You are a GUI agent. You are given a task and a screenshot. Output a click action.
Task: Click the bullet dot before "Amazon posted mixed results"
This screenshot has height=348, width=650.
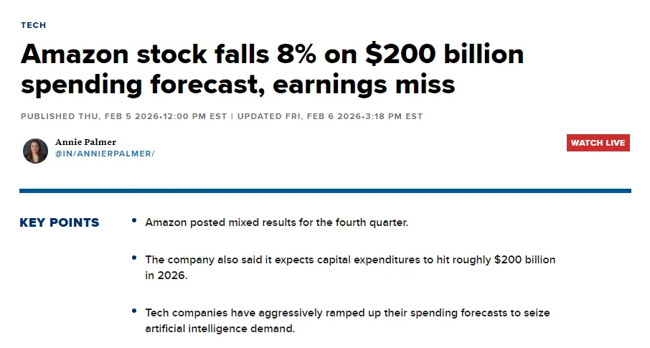click(134, 221)
